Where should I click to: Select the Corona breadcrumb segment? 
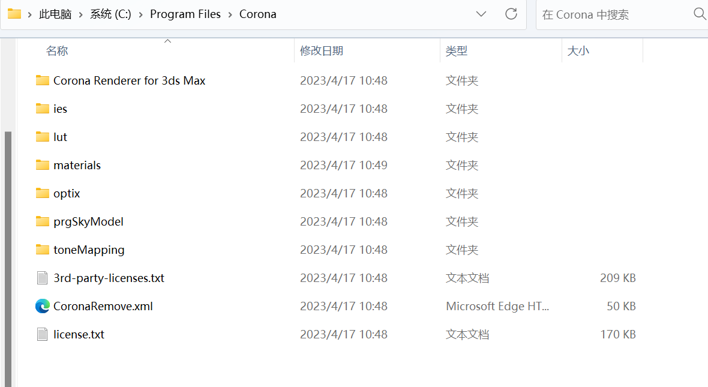pos(258,14)
